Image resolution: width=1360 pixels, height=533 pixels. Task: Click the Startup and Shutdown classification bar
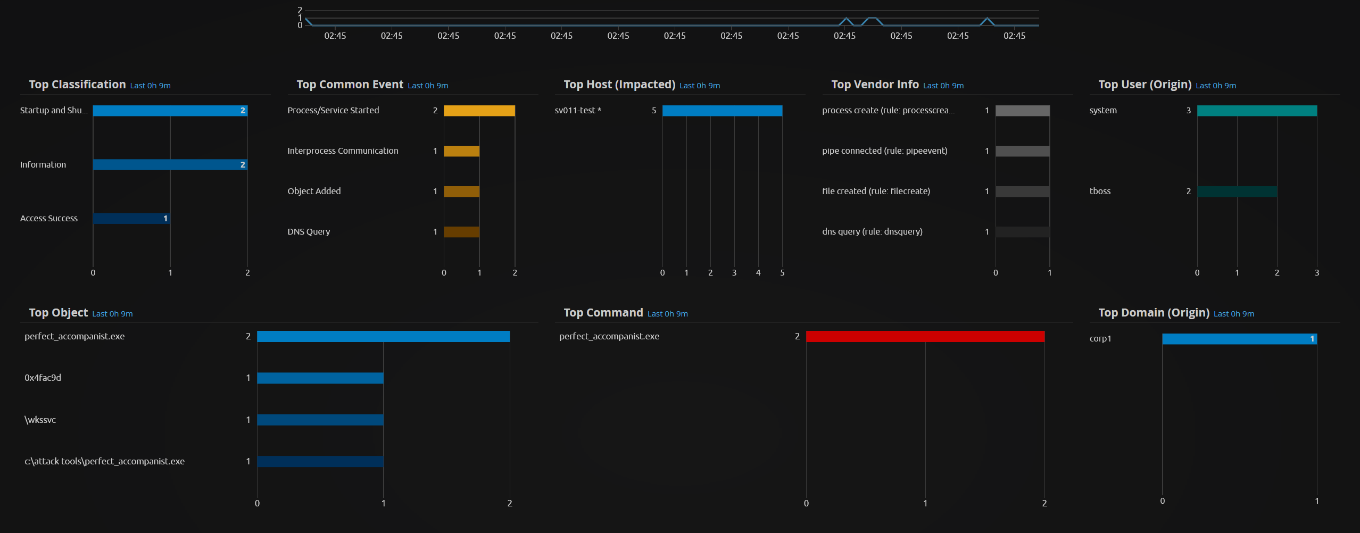point(170,111)
